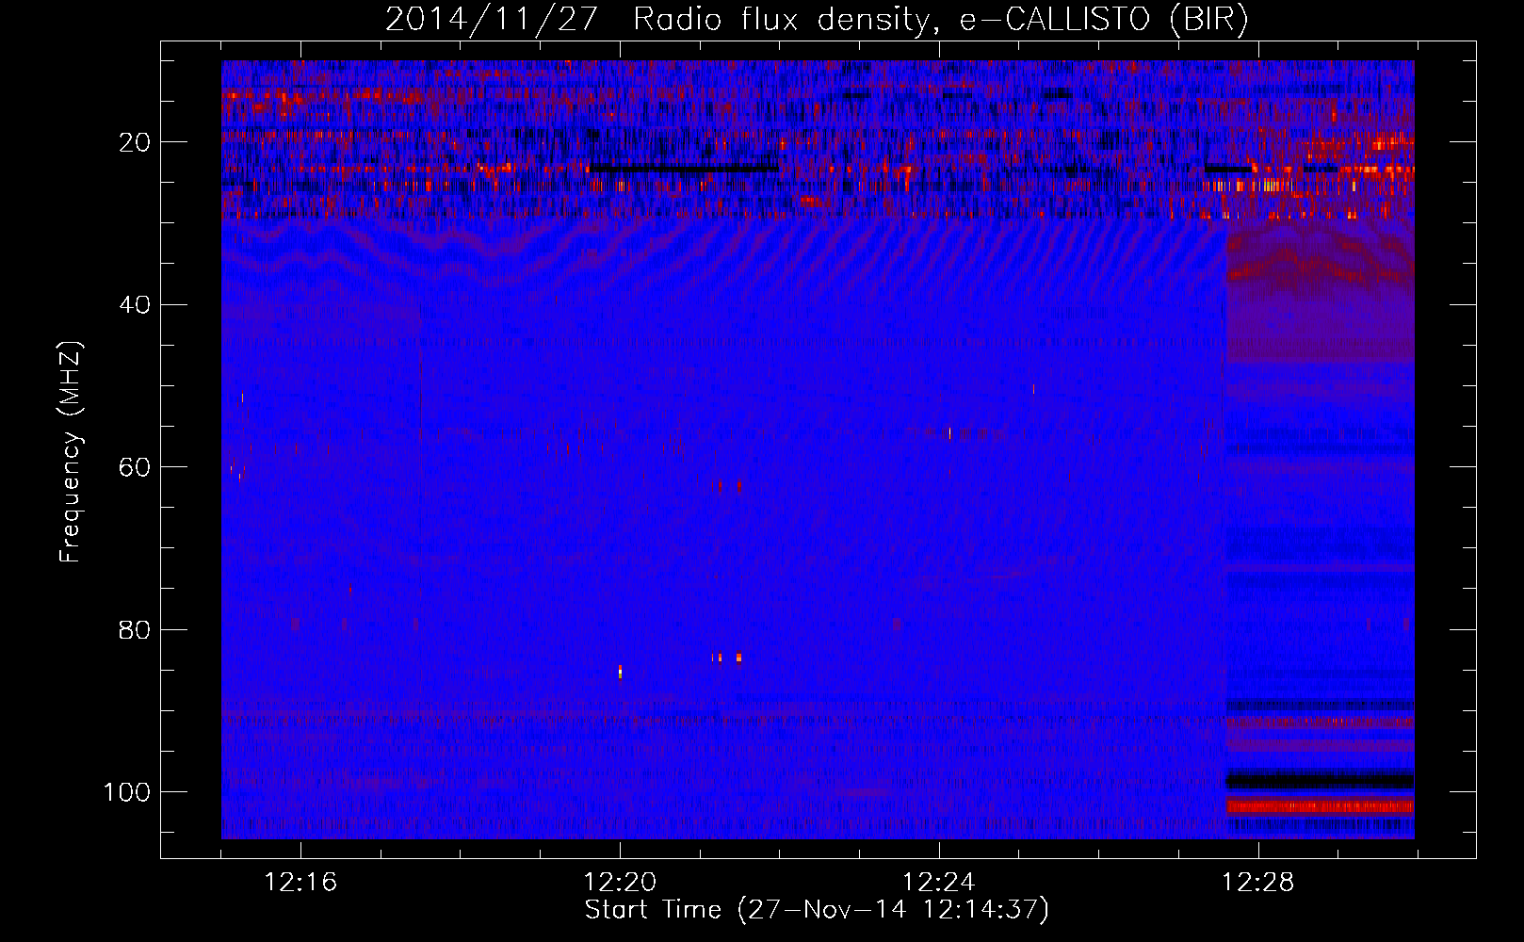Click the 60 frequency tick label

point(135,467)
